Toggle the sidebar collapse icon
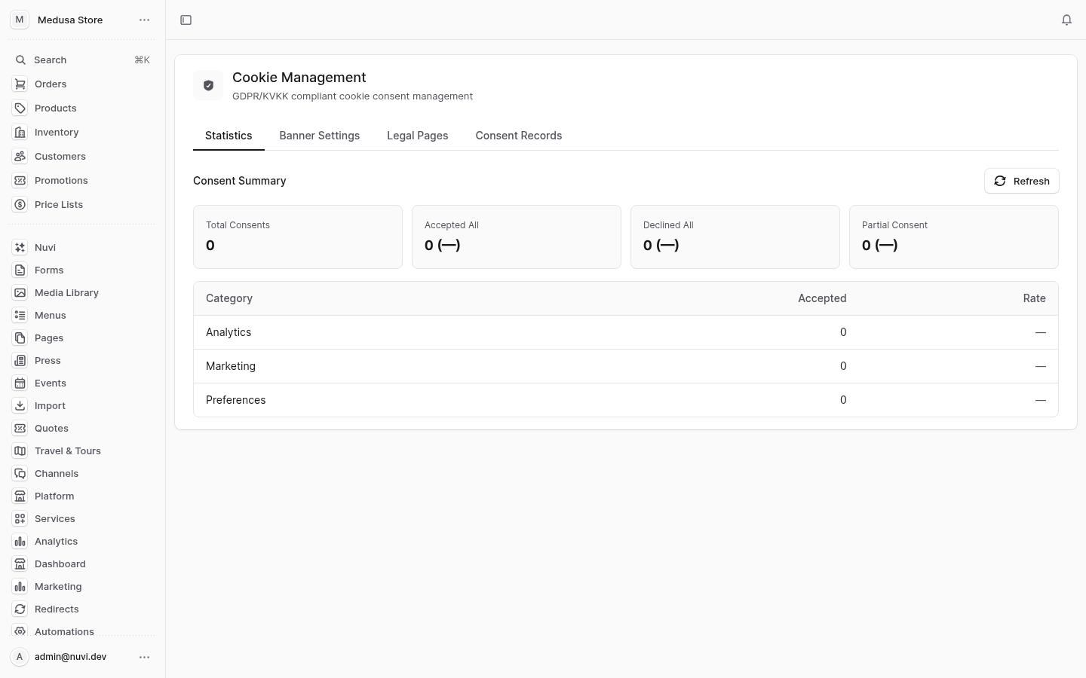Screen dimensions: 1086x678 186,20
